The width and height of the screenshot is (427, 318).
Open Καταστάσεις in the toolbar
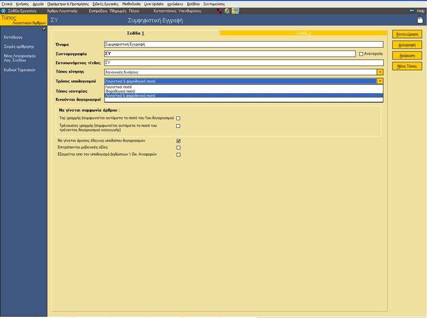click(x=165, y=11)
